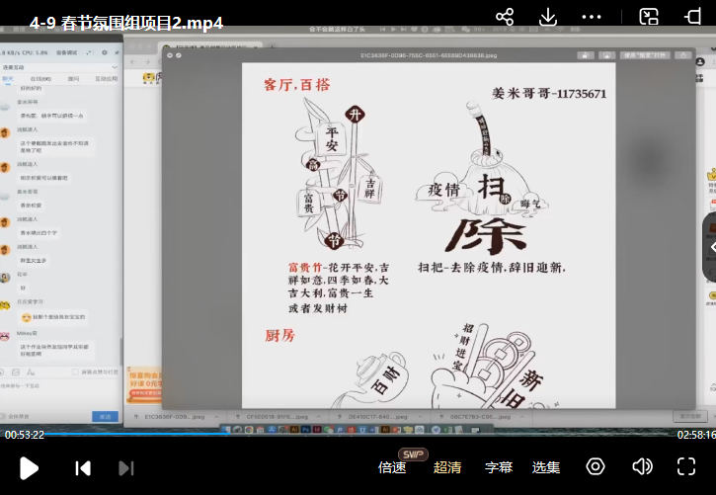Viewport: 716px width, 495px height.
Task: Enable picture-in-picture mini window mode
Action: coord(649,17)
